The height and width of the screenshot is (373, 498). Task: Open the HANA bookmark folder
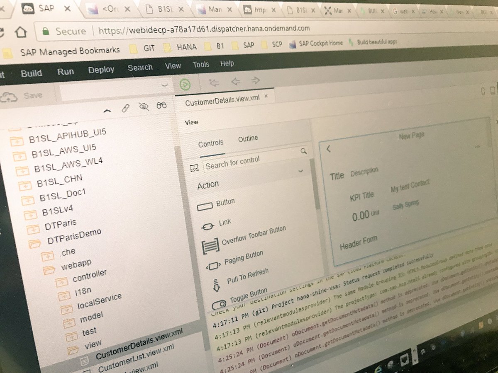(181, 47)
